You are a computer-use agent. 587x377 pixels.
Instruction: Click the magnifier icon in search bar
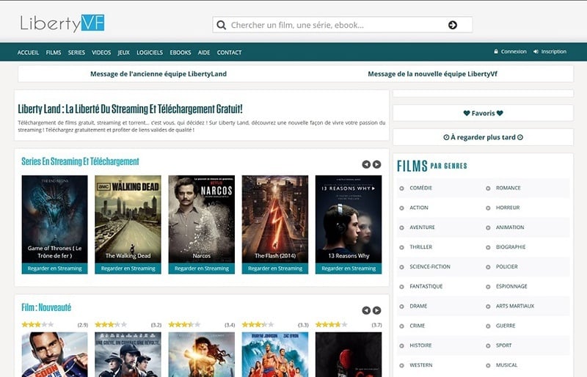[222, 25]
